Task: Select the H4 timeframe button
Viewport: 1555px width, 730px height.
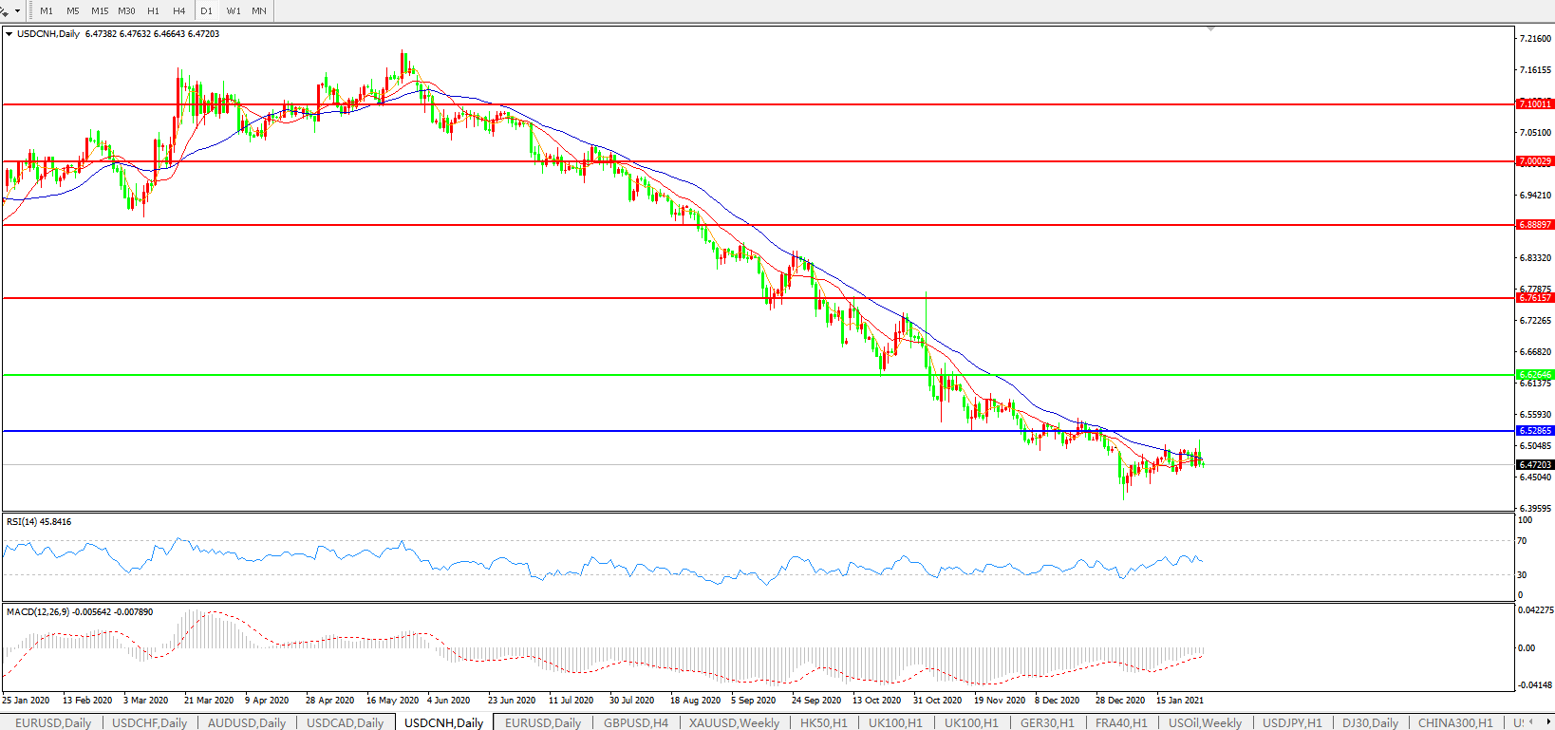Action: (x=179, y=10)
